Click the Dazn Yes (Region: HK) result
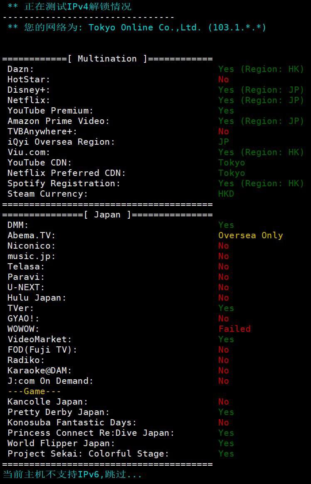311x484 pixels. click(x=261, y=69)
